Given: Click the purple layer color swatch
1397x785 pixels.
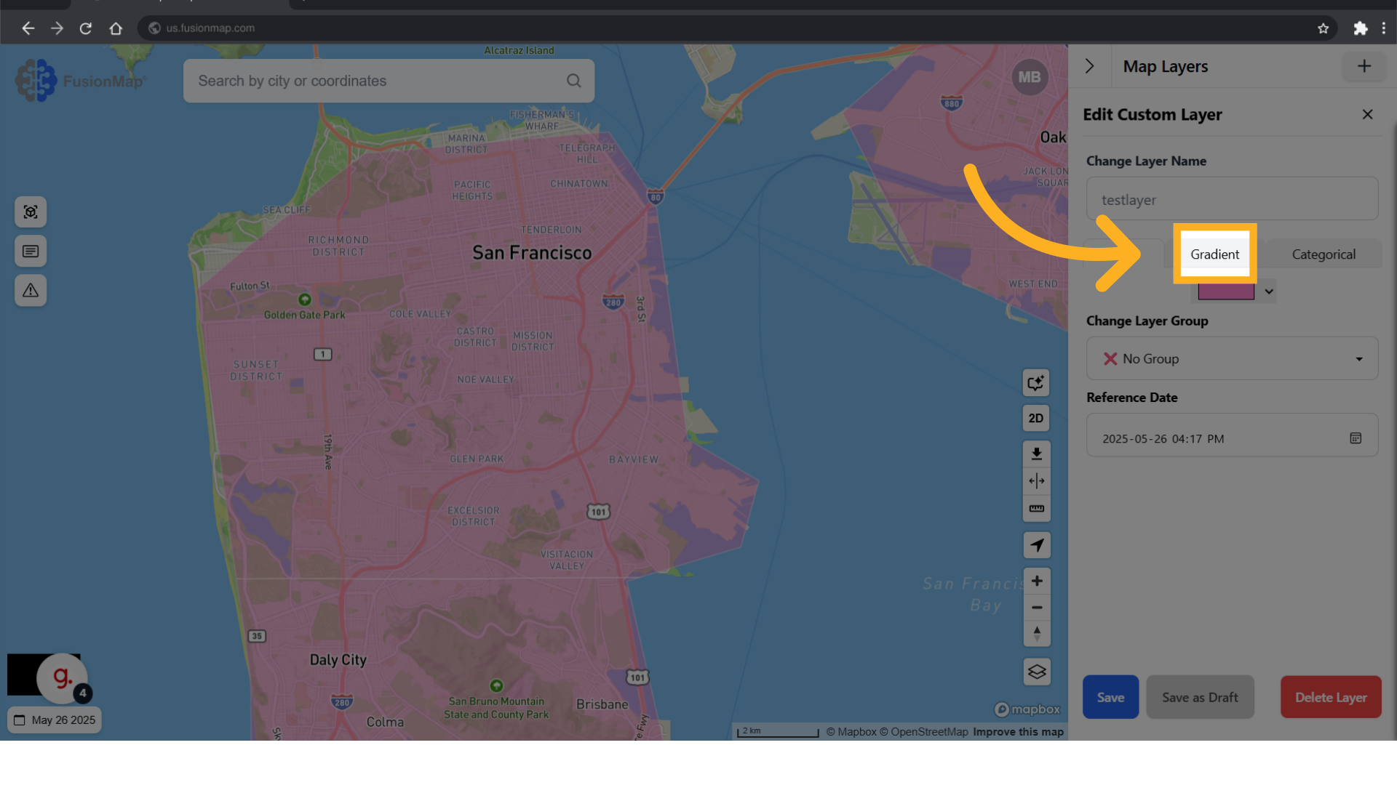Looking at the screenshot, I should [x=1226, y=291].
